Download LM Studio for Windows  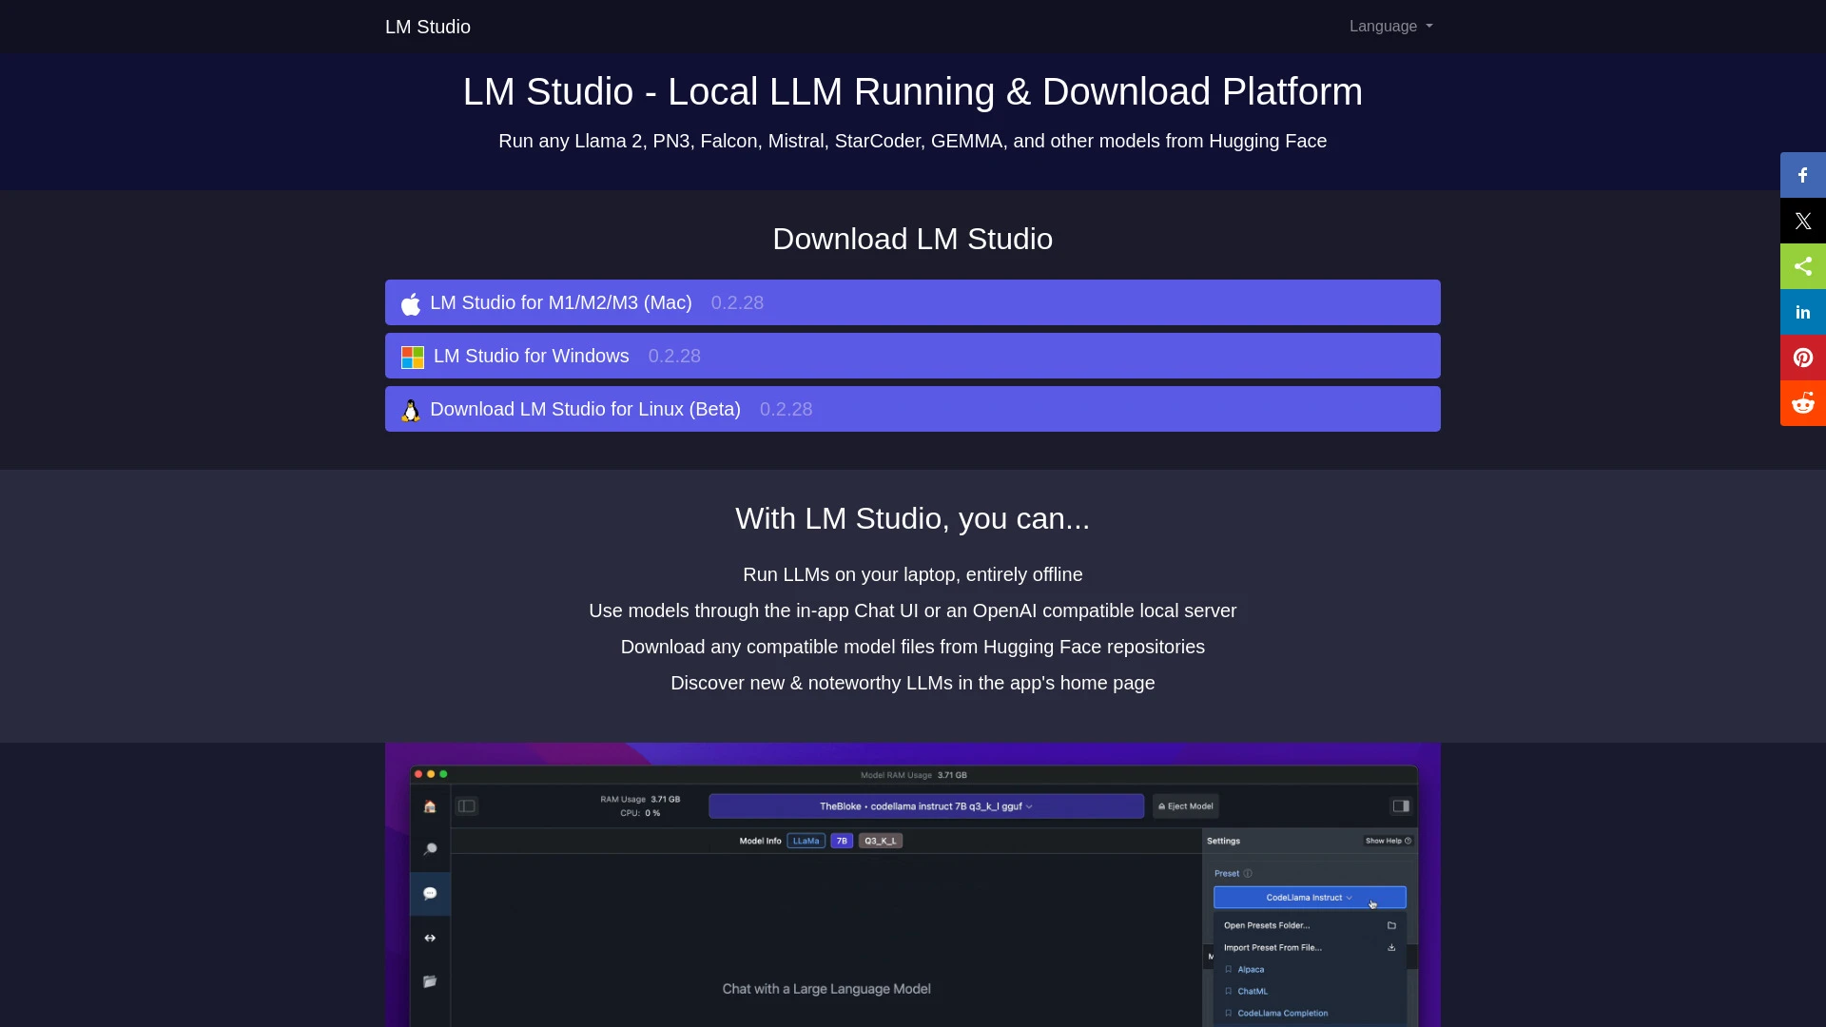click(912, 355)
